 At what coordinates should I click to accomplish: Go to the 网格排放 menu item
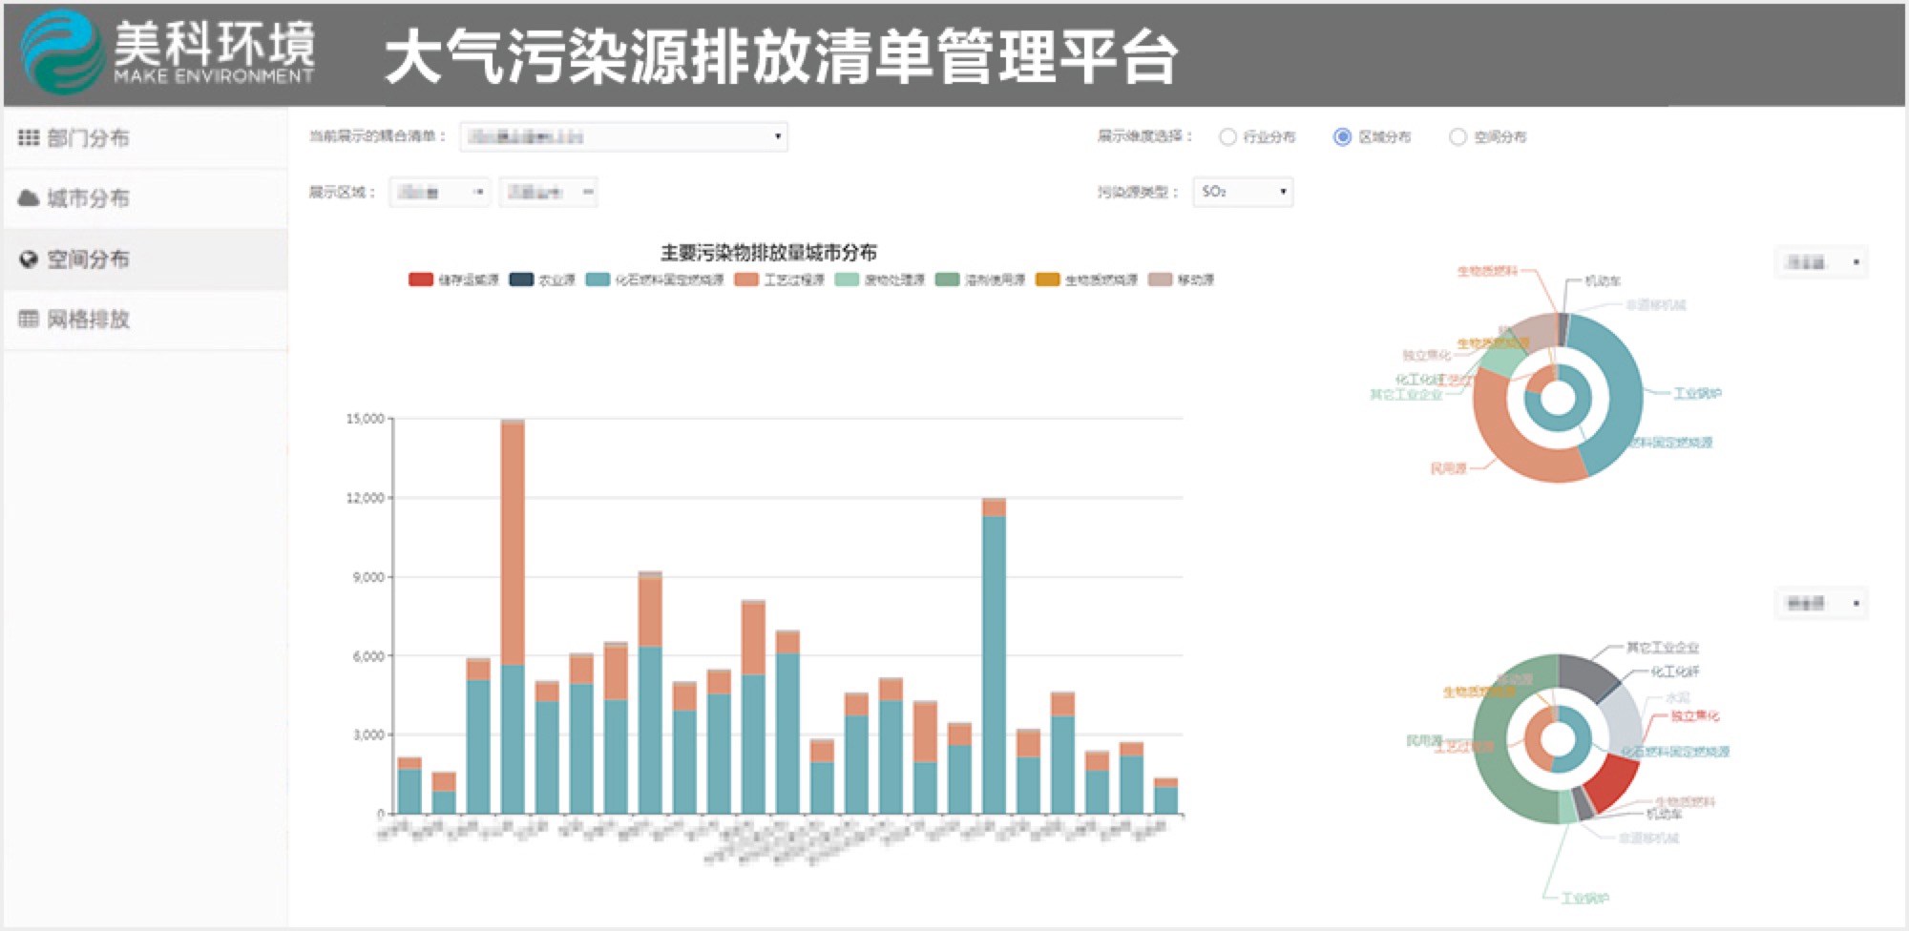88,320
